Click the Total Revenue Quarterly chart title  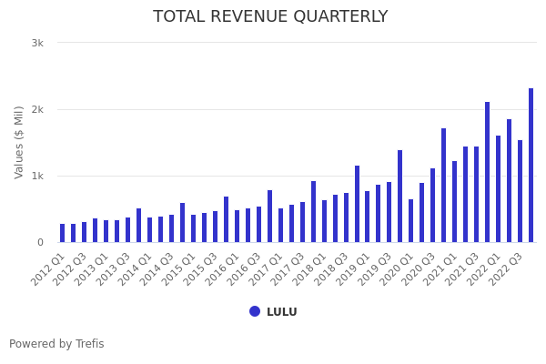coord(270,17)
